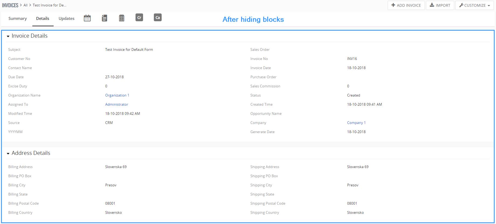Open the Ca related tab icon
Screen dimensions: 496x224
pos(158,18)
